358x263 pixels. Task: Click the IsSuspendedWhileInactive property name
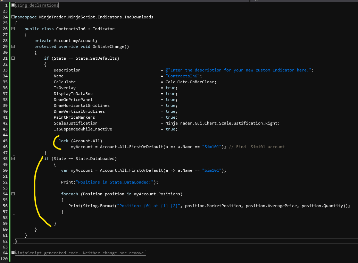coord(83,129)
